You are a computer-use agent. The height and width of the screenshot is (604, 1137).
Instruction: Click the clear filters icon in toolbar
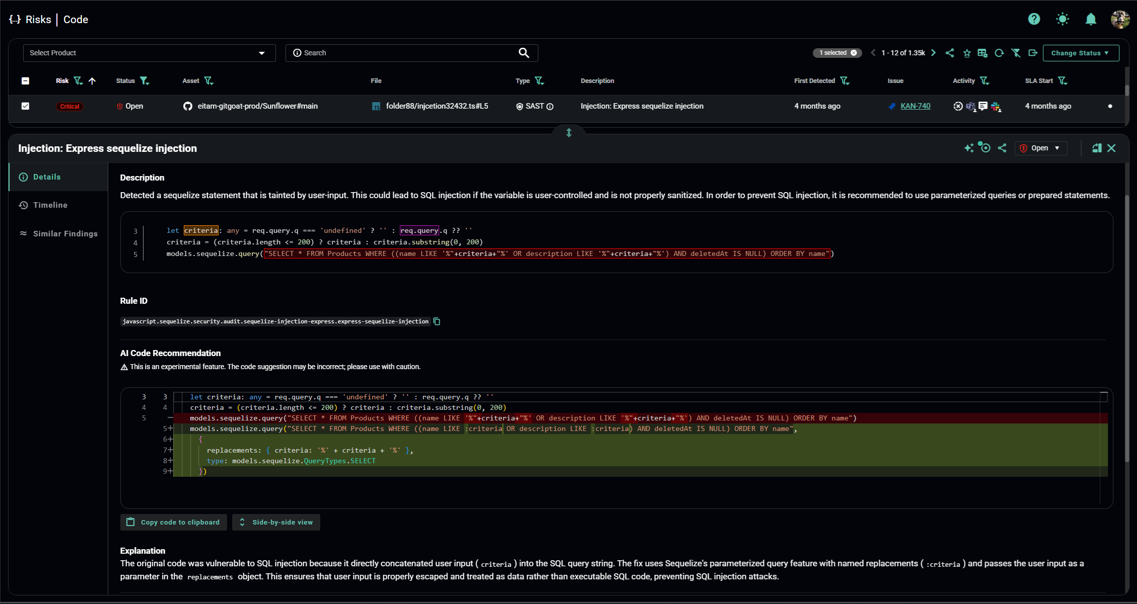(1016, 53)
